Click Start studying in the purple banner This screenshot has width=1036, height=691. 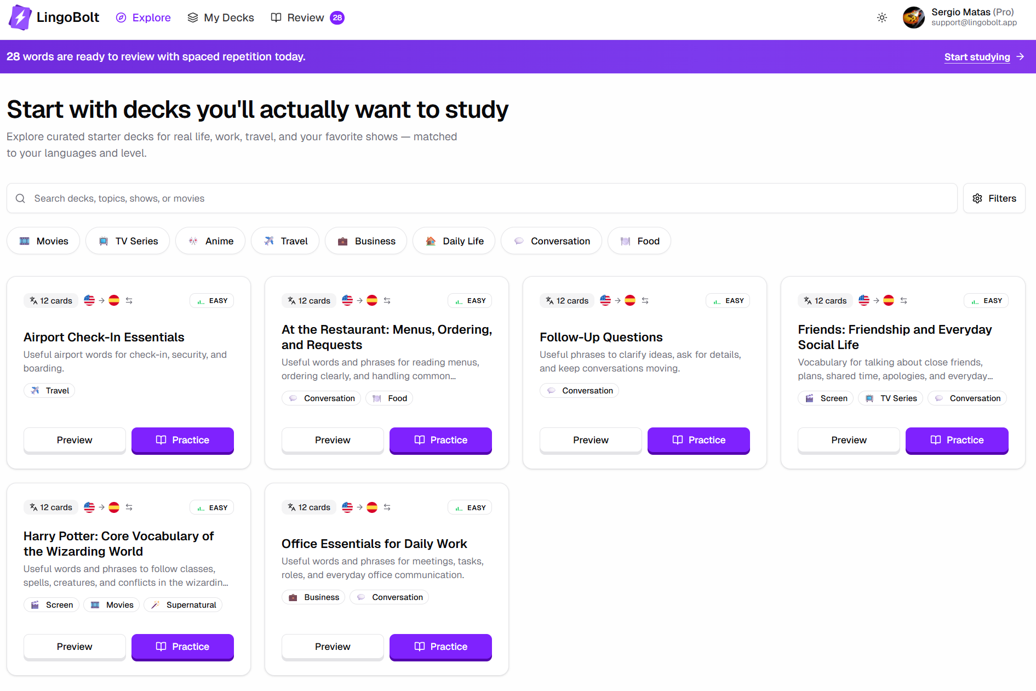click(977, 57)
